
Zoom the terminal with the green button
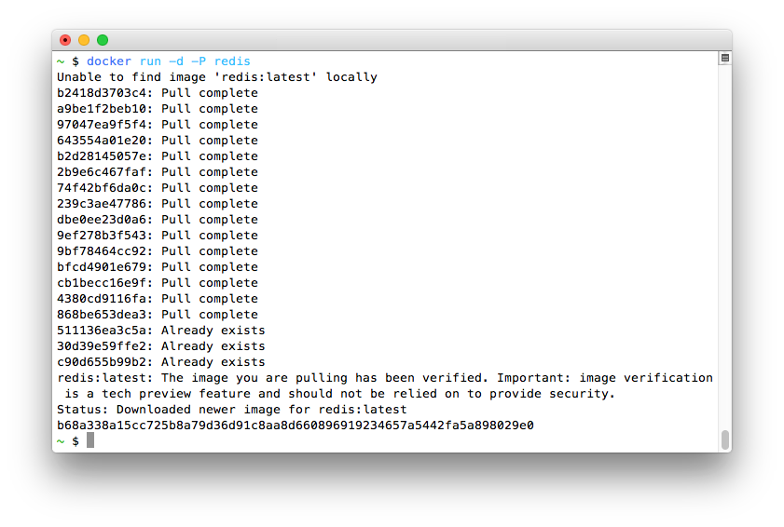coord(103,40)
